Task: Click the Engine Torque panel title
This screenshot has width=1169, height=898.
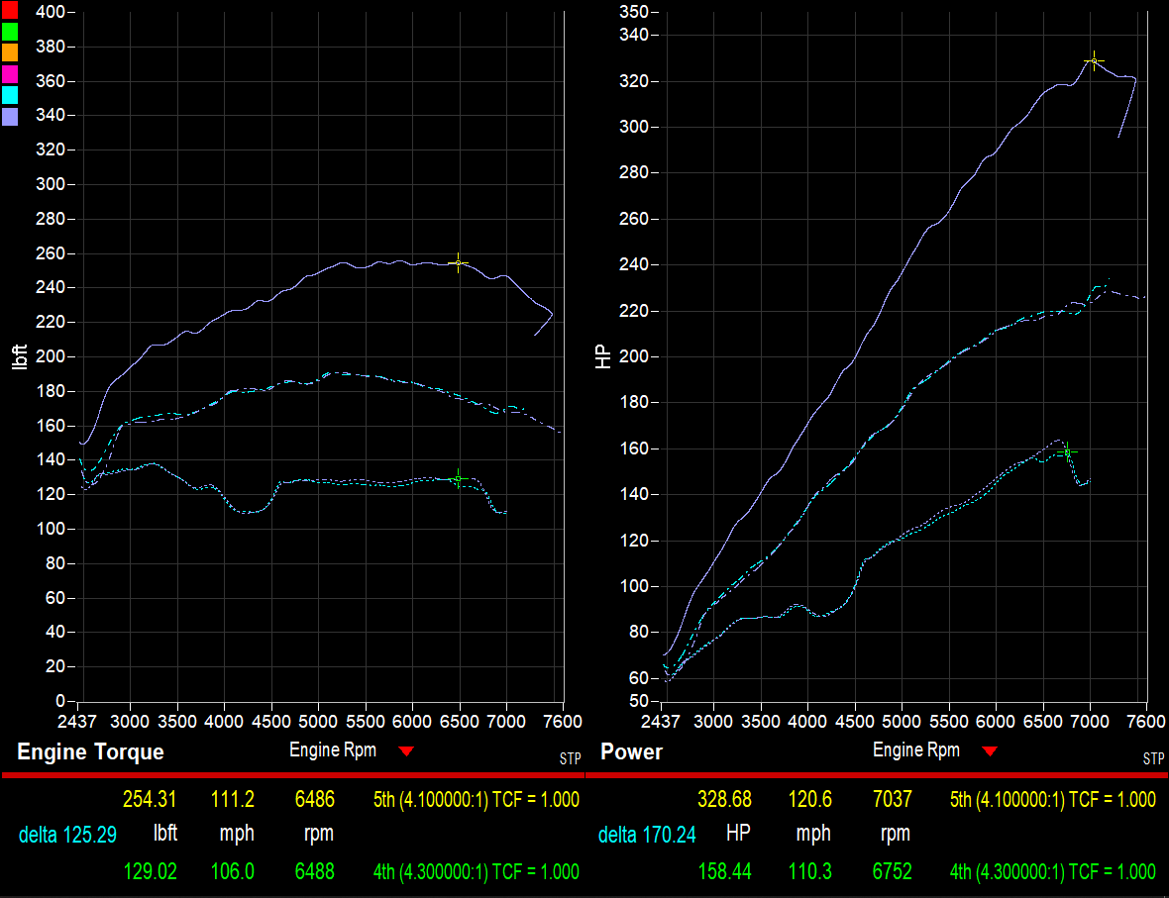Action: 90,752
